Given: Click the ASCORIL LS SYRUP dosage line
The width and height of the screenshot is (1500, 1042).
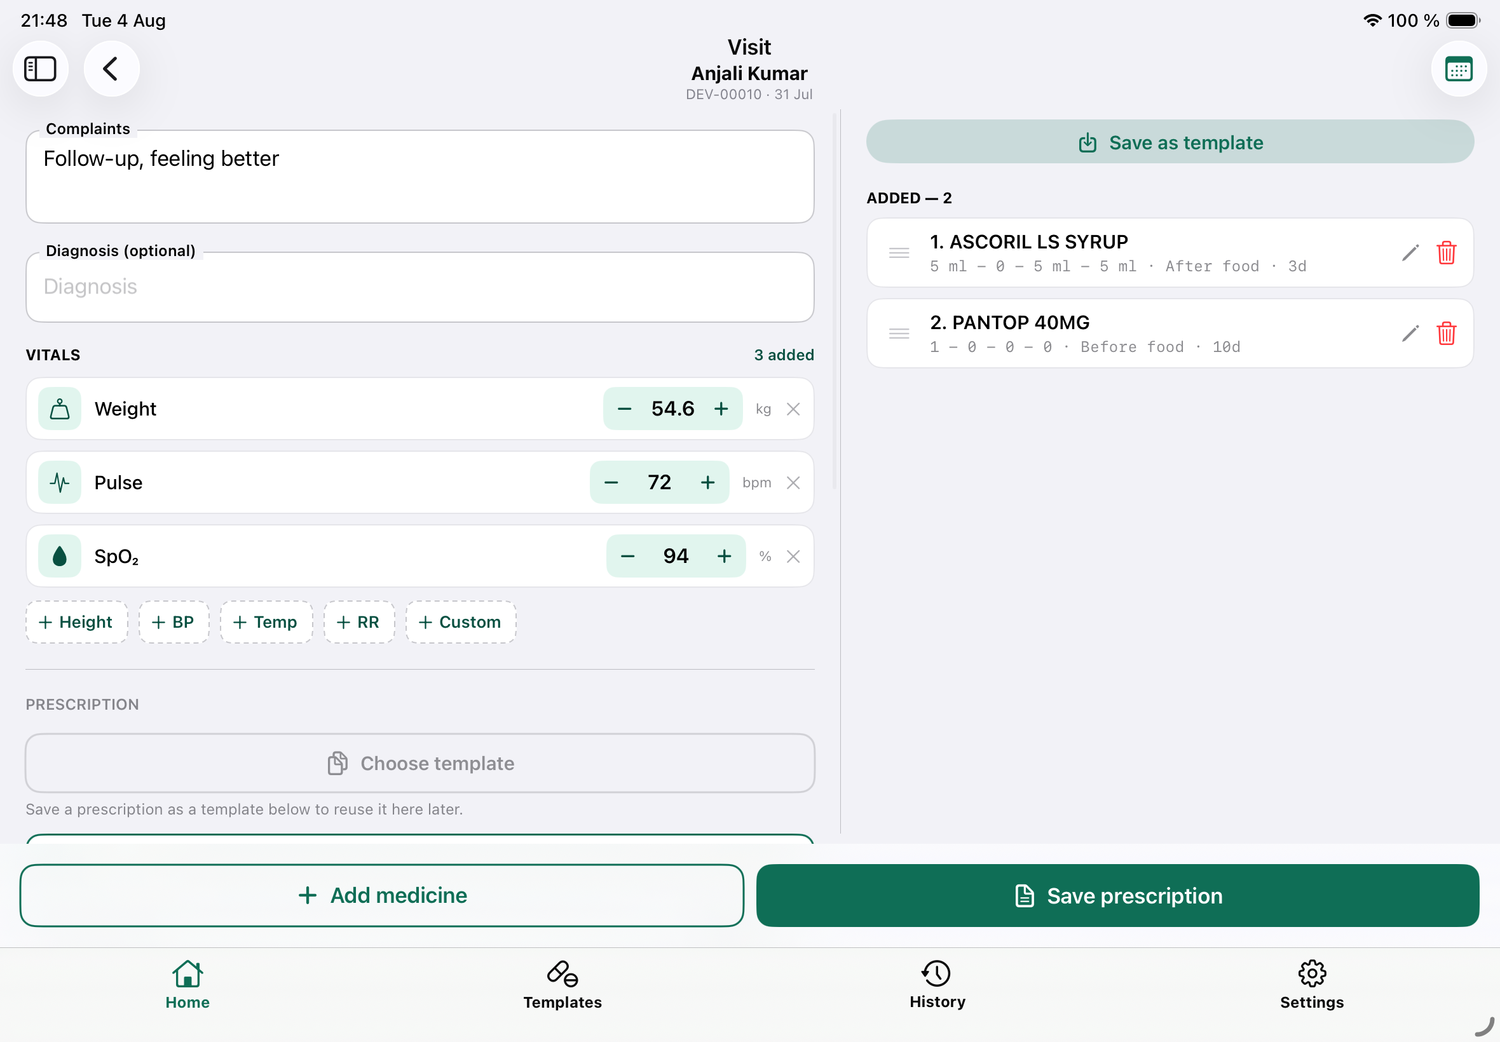Looking at the screenshot, I should pyautogui.click(x=1117, y=266).
